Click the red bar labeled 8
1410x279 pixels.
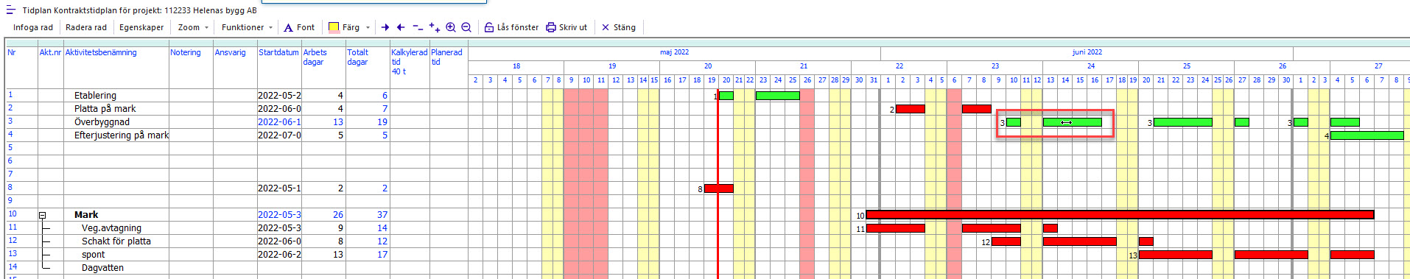(718, 188)
